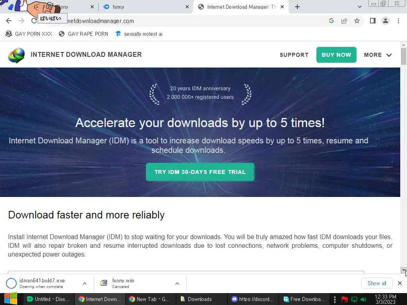Open Downloads folder from taskbar
This screenshot has width=407, height=305.
click(x=202, y=299)
